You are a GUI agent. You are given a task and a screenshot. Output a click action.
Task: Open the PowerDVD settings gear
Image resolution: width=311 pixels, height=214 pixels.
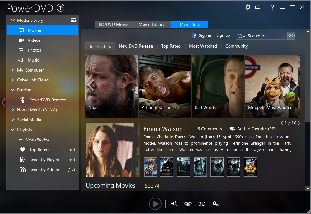pos(248,7)
